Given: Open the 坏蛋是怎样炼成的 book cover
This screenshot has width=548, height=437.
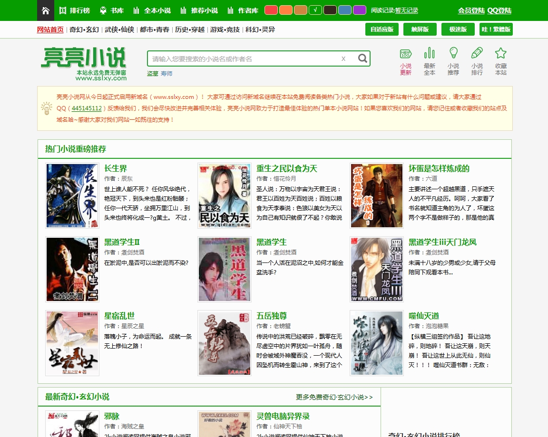Looking at the screenshot, I should pos(377,195).
